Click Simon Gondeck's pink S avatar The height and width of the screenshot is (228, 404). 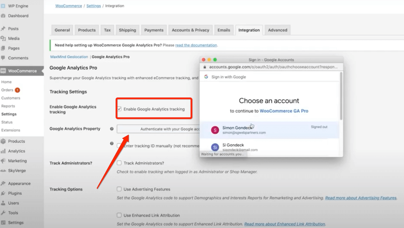[215, 130]
